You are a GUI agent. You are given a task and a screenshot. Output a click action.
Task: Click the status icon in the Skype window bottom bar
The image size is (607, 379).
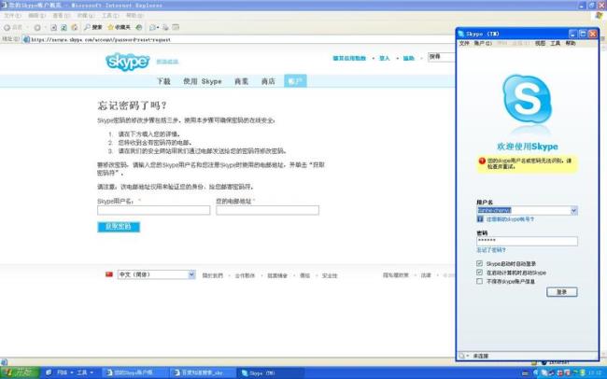tap(462, 356)
